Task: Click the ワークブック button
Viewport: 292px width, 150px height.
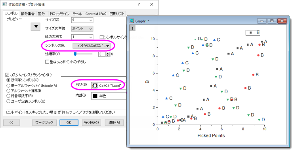Action: point(44,122)
